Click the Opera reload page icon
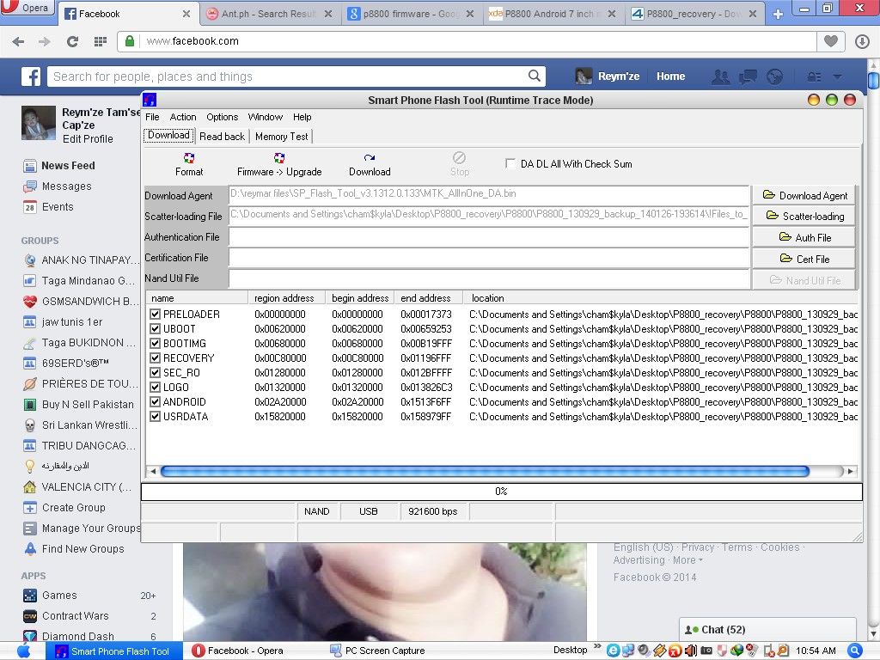 [x=72, y=41]
